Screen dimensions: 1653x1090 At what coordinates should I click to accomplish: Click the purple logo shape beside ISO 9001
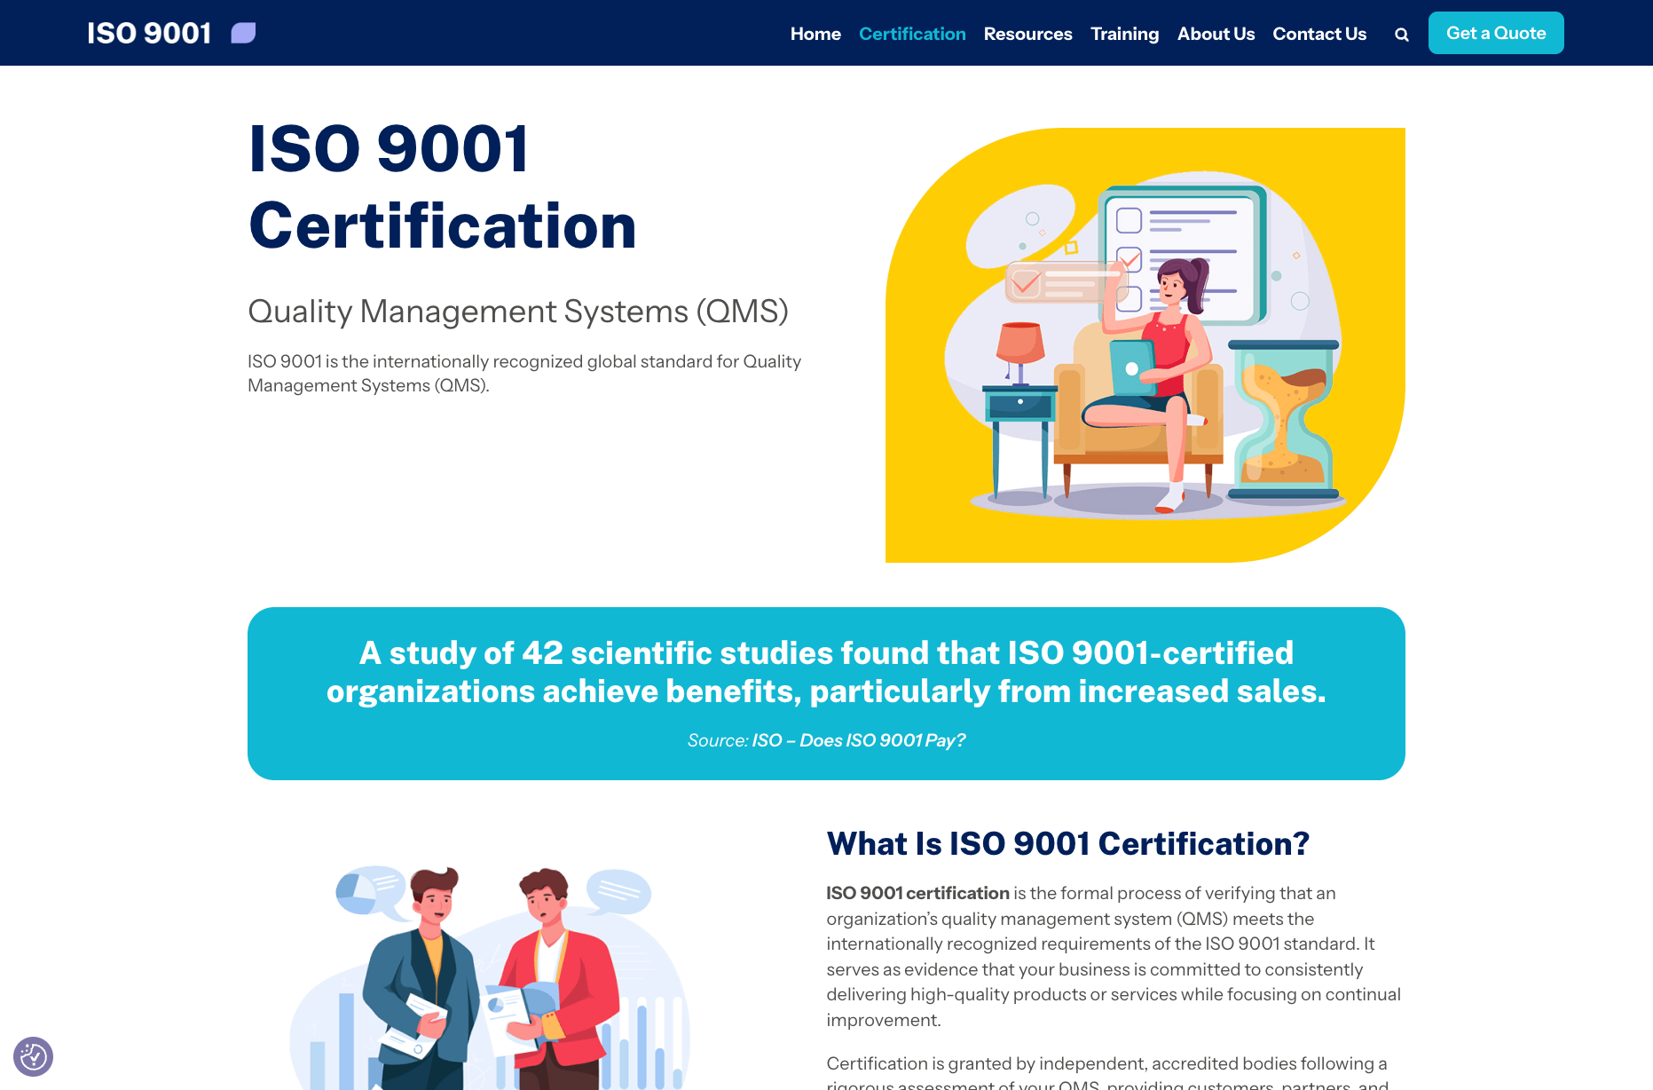(243, 34)
